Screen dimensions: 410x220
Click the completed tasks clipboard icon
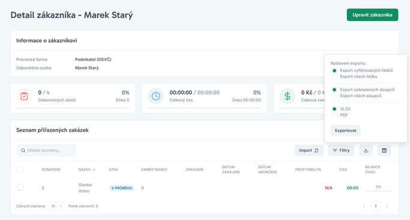24,96
